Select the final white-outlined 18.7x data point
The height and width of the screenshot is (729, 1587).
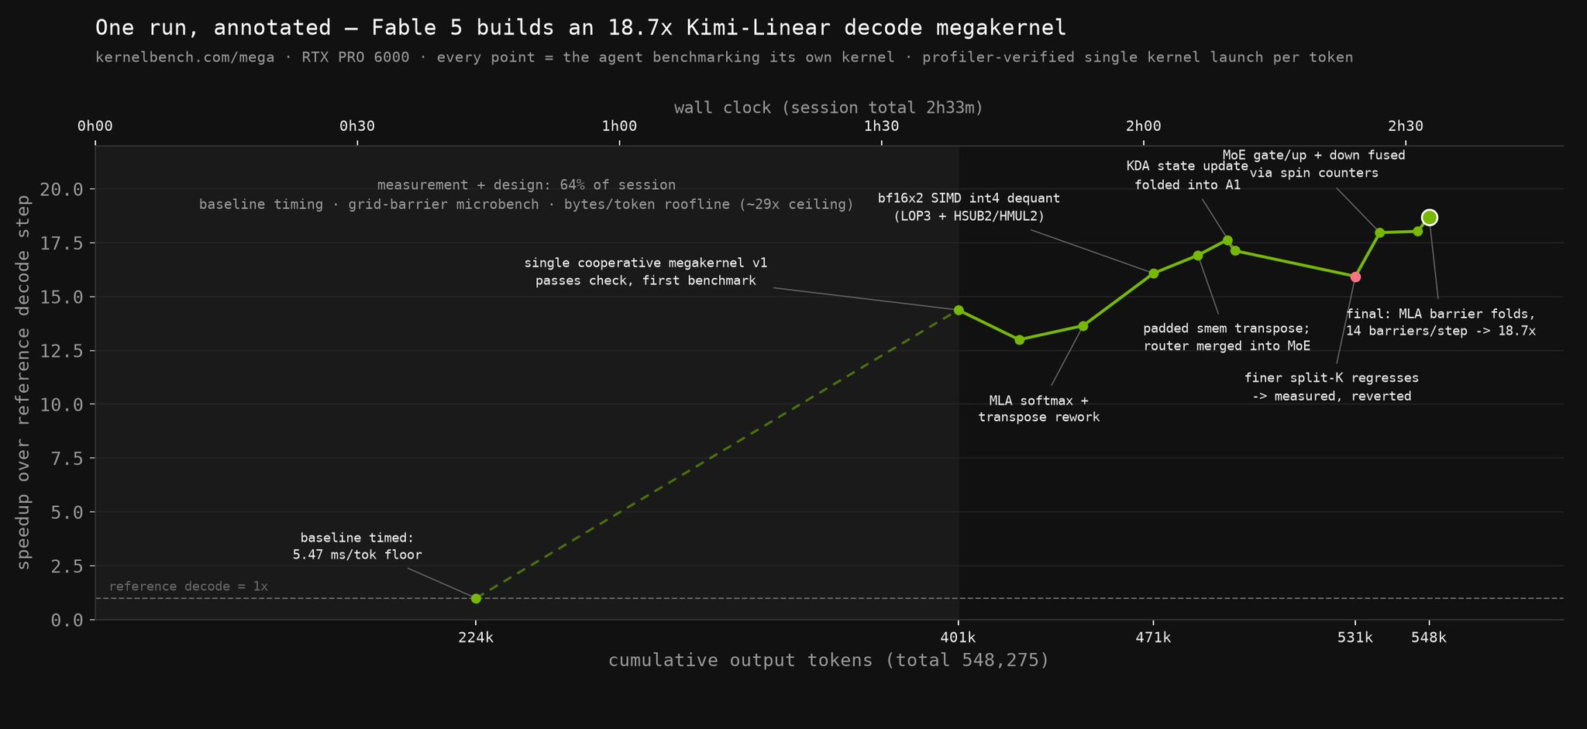click(x=1430, y=218)
